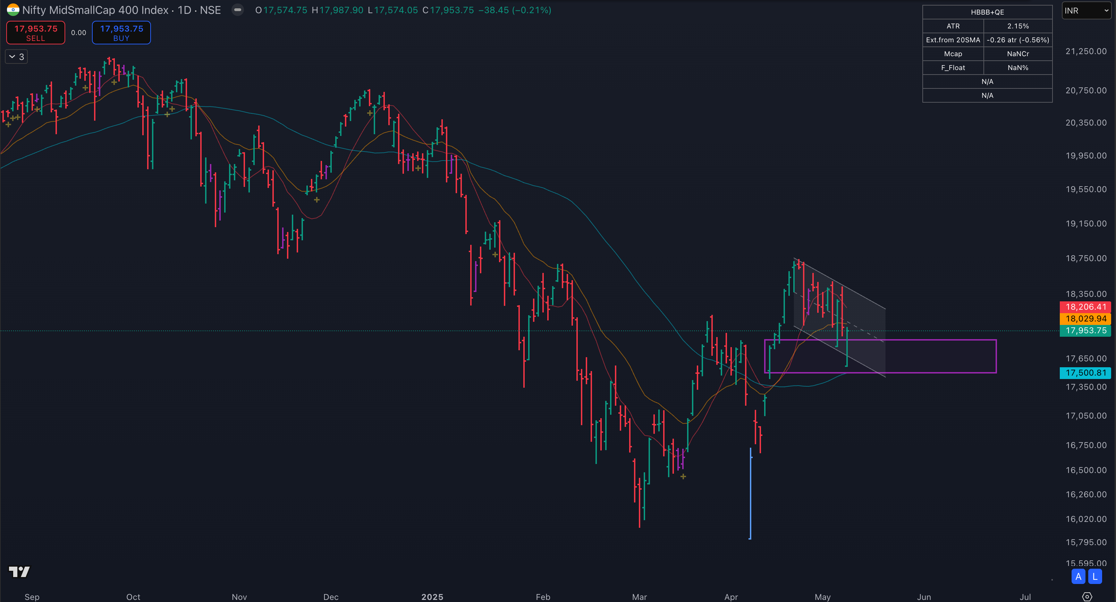Screen dimensions: 1116x602
Task: Click the orange 18,029.94 price label
Action: point(1085,319)
